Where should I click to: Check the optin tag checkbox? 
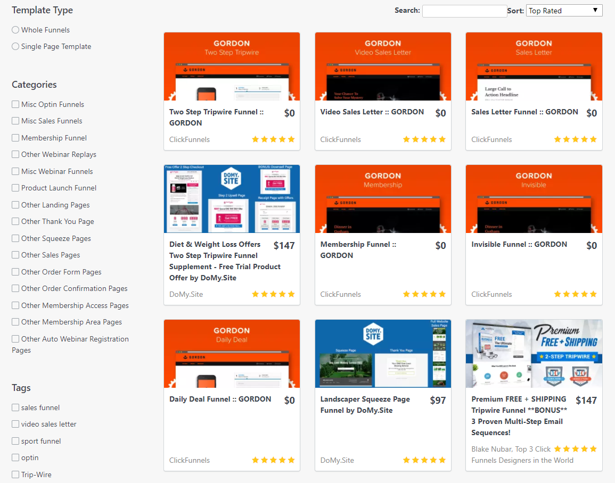point(15,457)
